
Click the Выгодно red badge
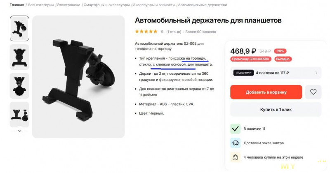tap(283, 59)
